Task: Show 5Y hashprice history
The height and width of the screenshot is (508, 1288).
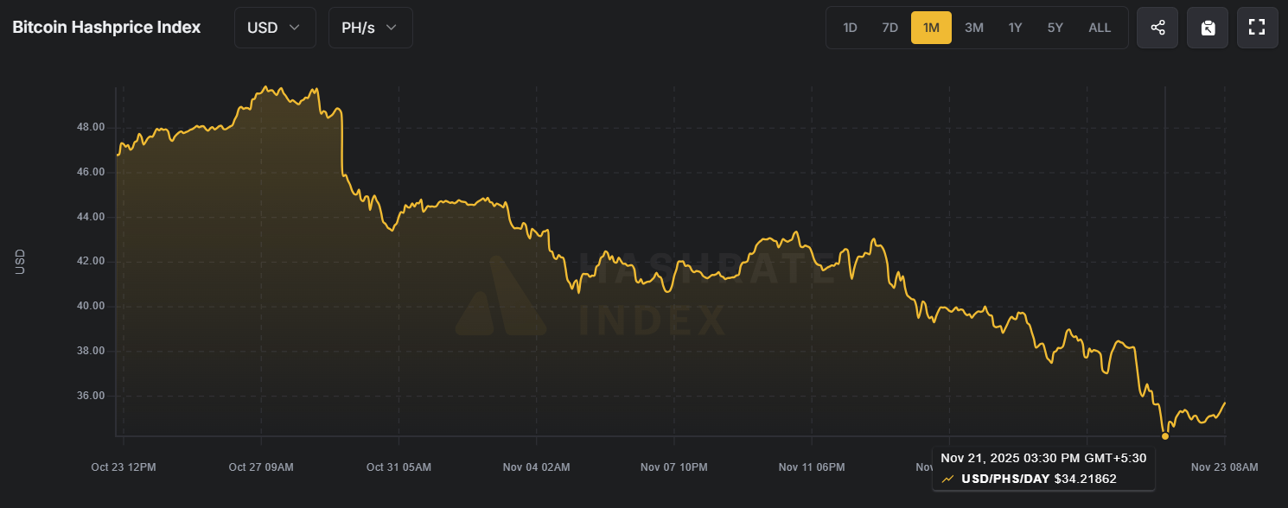Action: (x=1055, y=28)
